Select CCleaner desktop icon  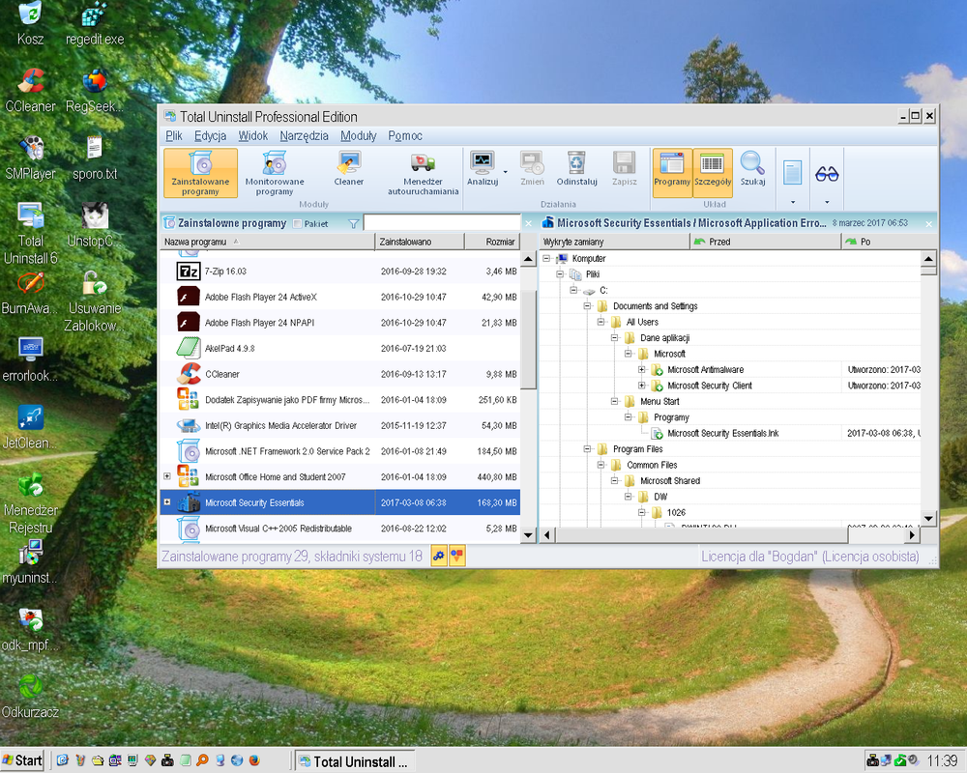coord(30,91)
